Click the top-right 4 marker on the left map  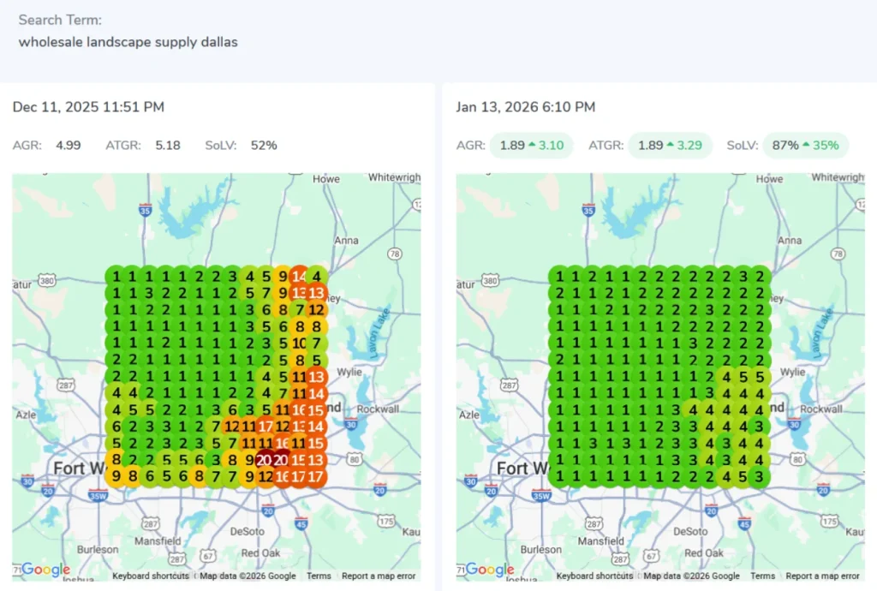[316, 277]
